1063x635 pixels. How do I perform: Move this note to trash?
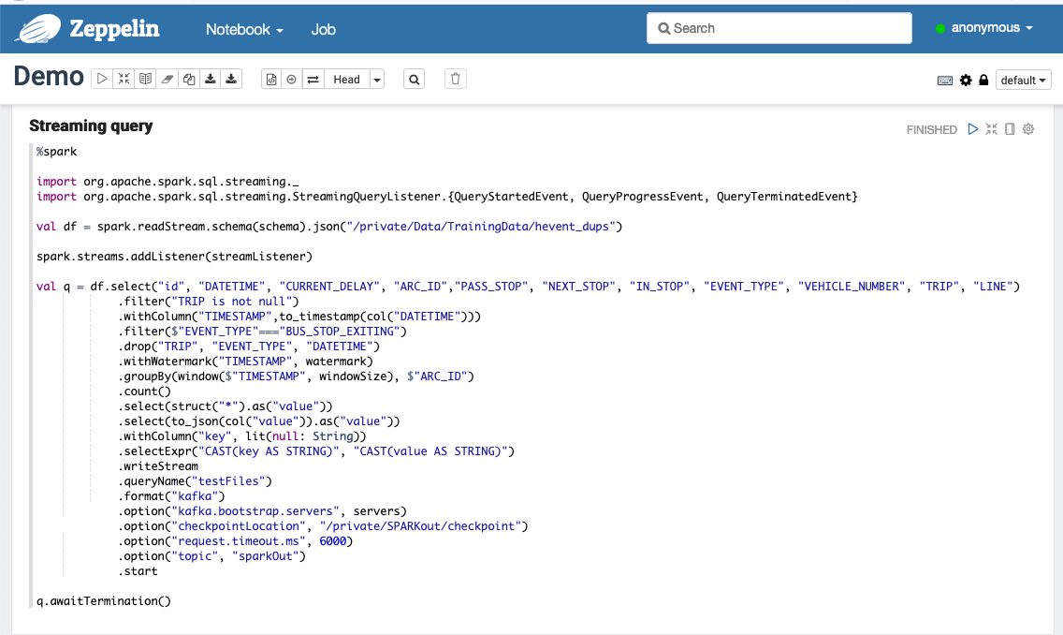tap(456, 79)
